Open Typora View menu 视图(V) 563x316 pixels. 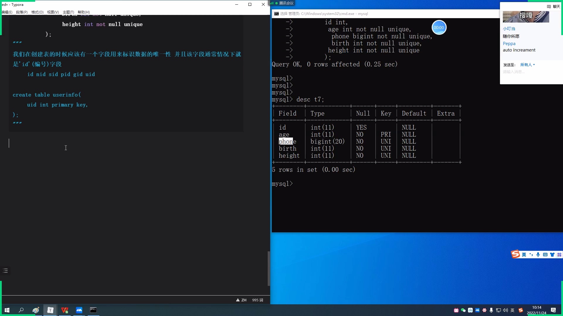[53, 12]
